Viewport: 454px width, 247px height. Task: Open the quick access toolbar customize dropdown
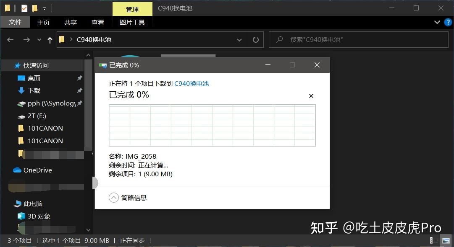tap(45, 8)
